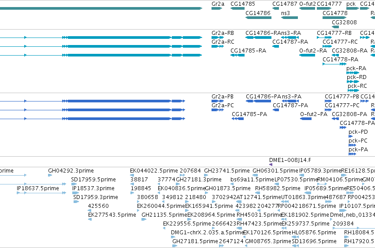Select the GH21135.5prime EST feature
Viewport: 375px width, 248px height.
(144, 219)
